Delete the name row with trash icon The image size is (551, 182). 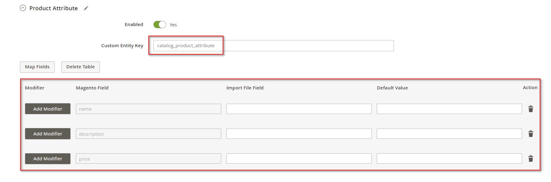[531, 109]
